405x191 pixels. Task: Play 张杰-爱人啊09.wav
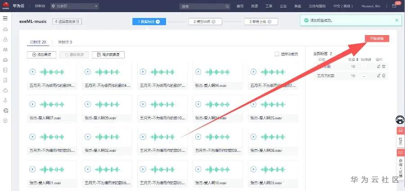[88, 104]
